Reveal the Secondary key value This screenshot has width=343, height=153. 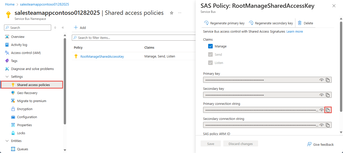322,95
